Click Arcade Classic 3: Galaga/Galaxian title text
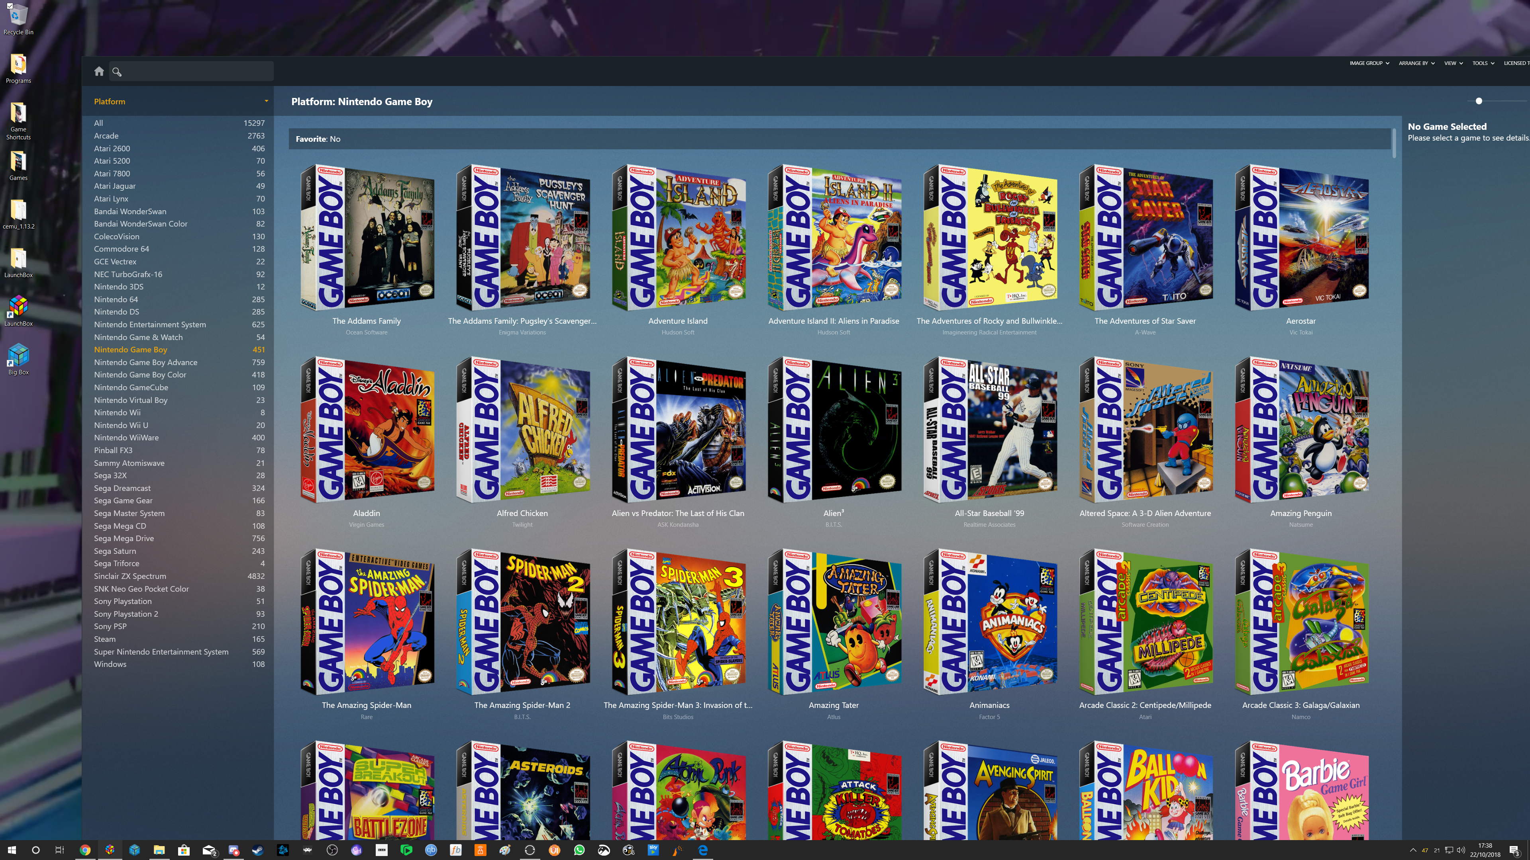 click(x=1301, y=705)
